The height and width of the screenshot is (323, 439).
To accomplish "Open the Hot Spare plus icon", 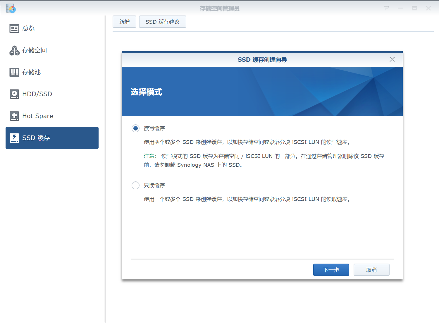I will pos(14,116).
